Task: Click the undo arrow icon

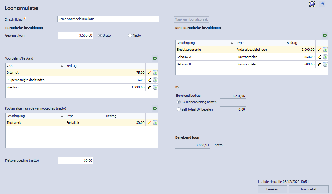Action: (x=322, y=4)
